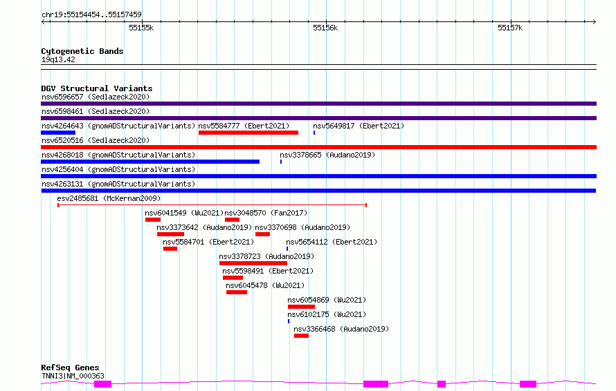Click the last TNNI3 exon magenta block
616x391 pixels.
528,384
